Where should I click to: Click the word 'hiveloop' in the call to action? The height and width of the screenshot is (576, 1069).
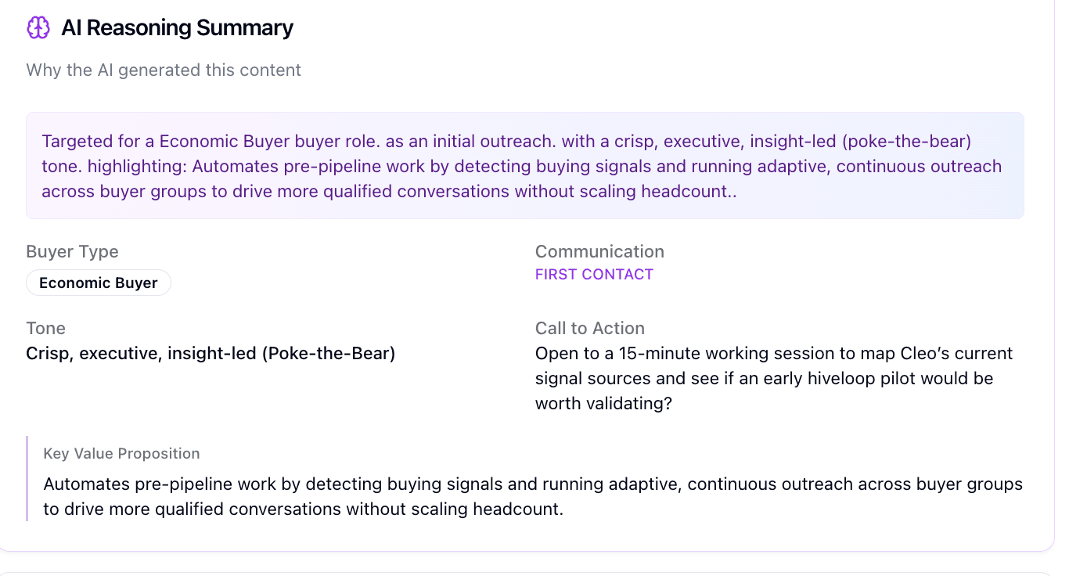(849, 379)
